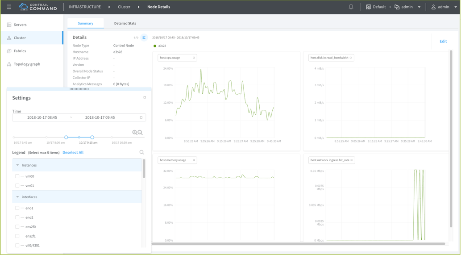Open the Detailed Stats tab
The width and height of the screenshot is (461, 255).
click(125, 23)
